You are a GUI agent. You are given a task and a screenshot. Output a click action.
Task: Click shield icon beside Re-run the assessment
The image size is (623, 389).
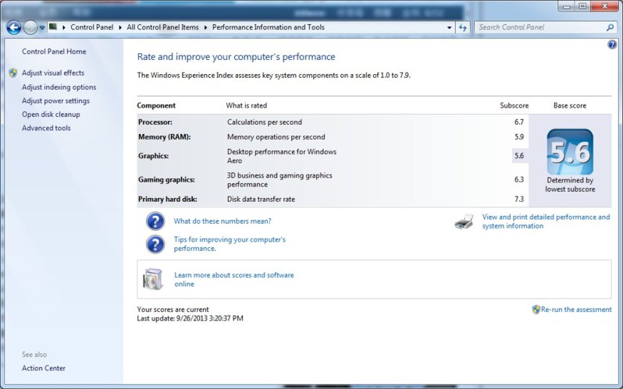point(536,309)
